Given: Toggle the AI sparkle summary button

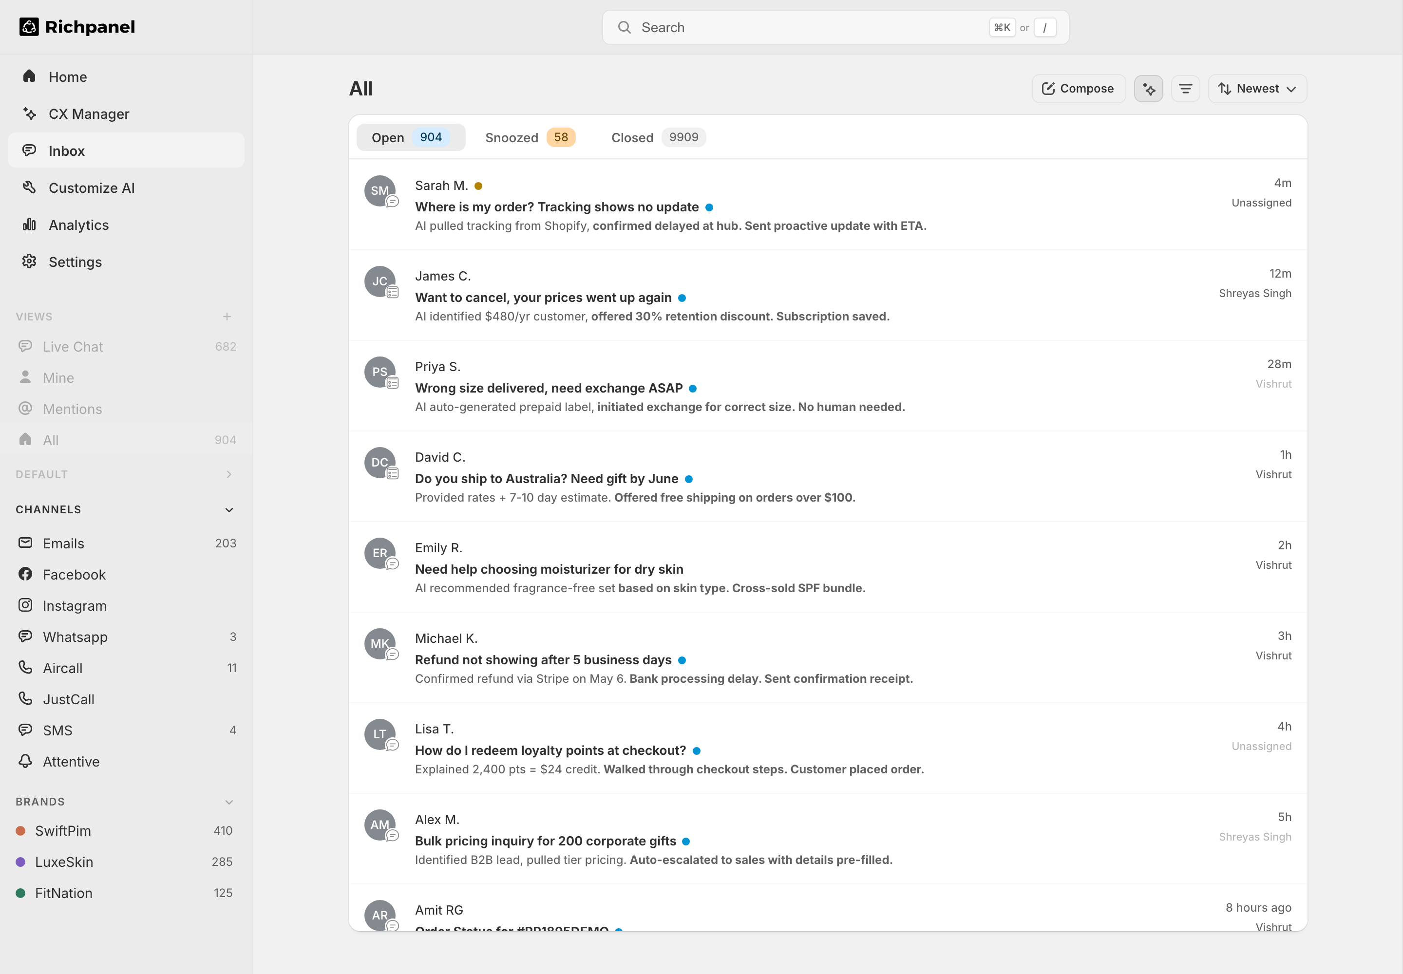Looking at the screenshot, I should point(1148,89).
